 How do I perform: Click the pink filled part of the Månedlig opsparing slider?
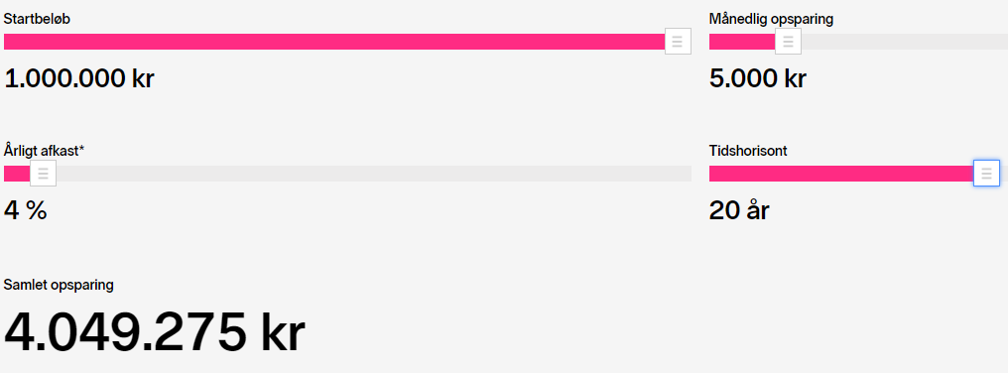click(x=742, y=42)
